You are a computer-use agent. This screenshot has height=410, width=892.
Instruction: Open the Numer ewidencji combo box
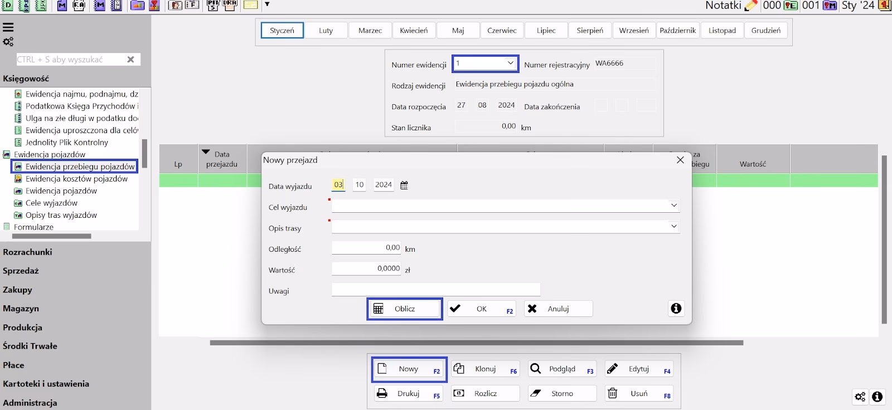coord(510,64)
